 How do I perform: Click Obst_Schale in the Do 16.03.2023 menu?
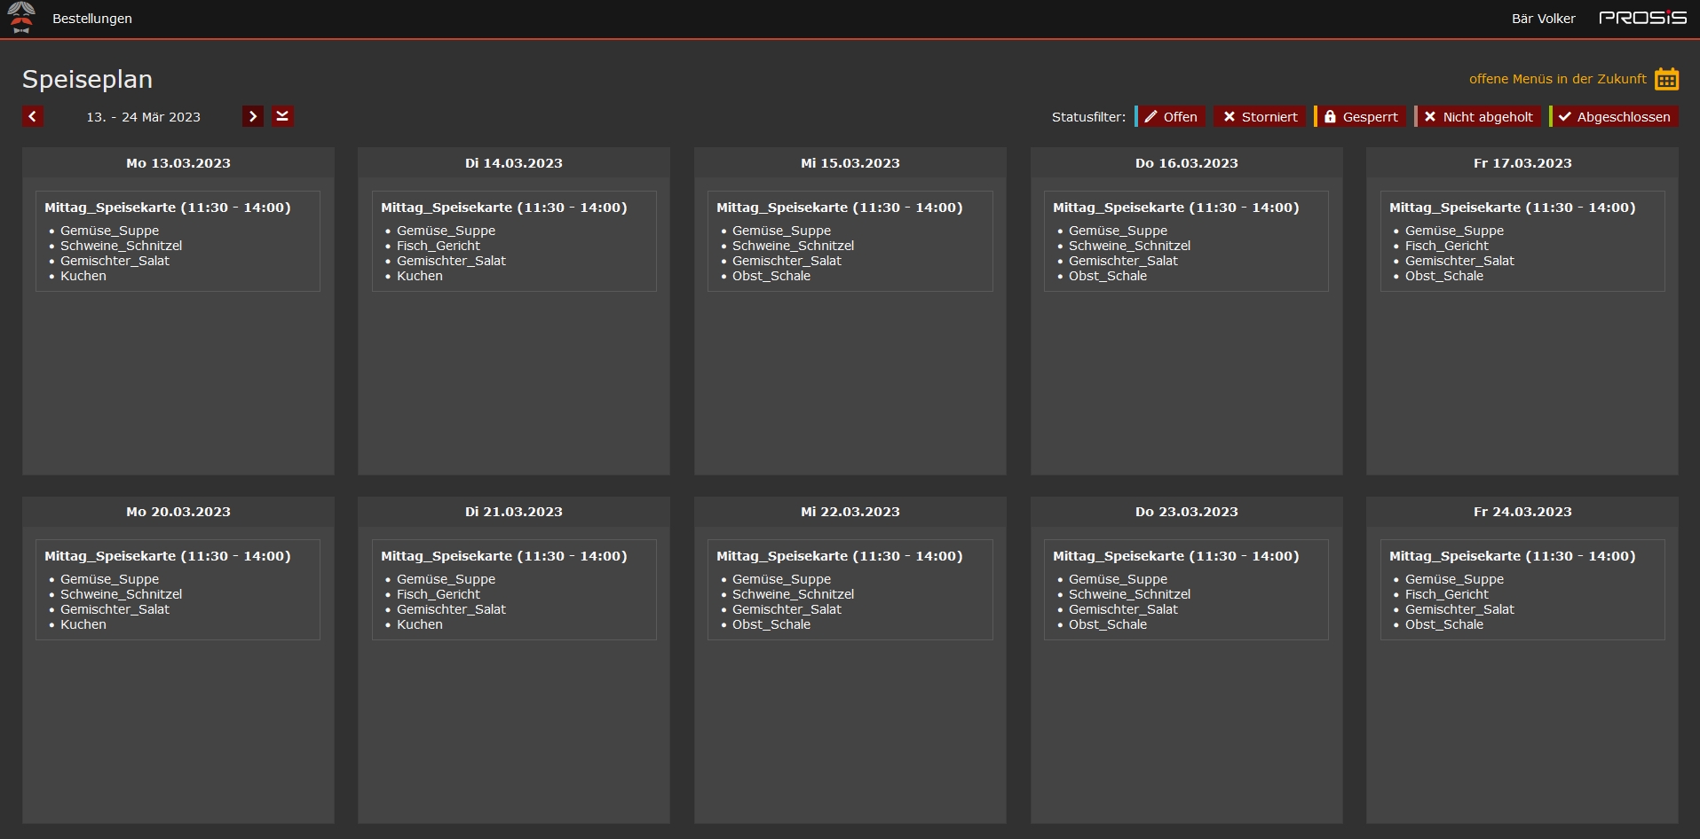point(1108,276)
